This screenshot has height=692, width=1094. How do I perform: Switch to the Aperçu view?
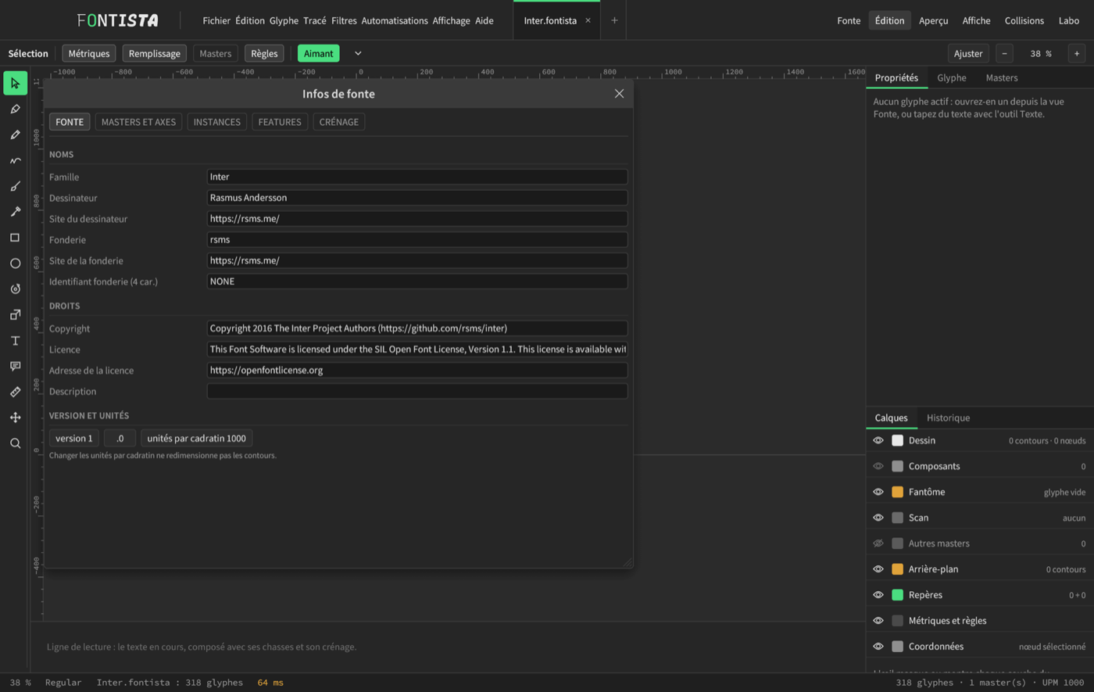934,20
